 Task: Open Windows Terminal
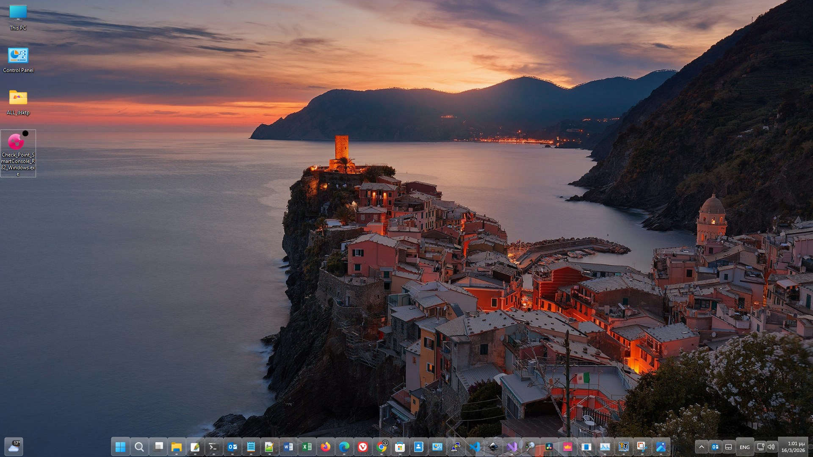(214, 446)
